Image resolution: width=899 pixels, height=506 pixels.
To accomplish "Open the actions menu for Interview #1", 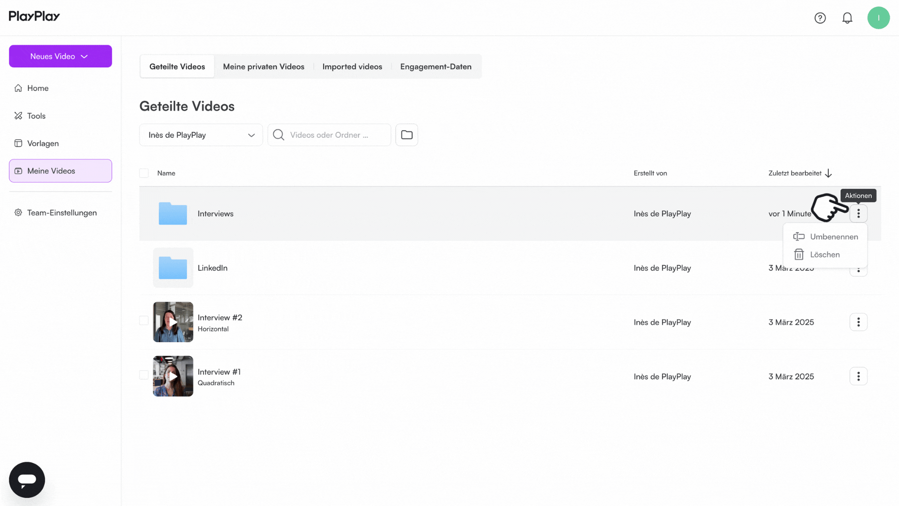I will pyautogui.click(x=858, y=377).
